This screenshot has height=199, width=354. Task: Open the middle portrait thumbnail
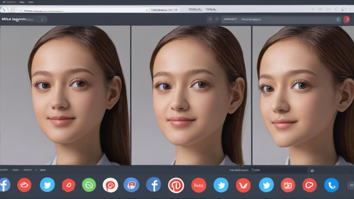coord(191,95)
